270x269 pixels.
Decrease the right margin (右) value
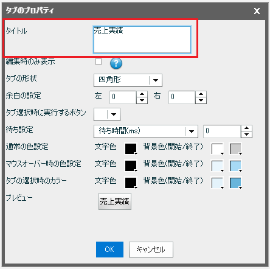pyautogui.click(x=201, y=100)
